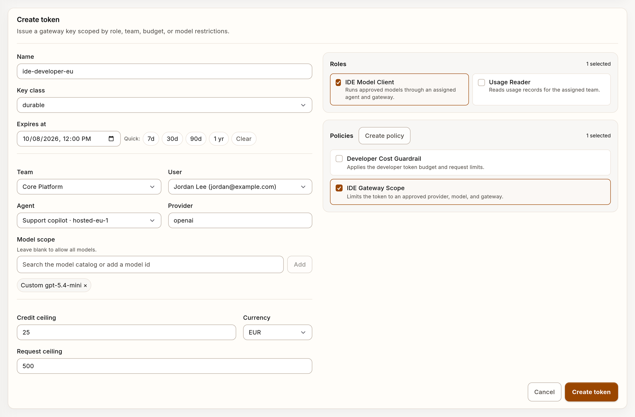Enable the Developer Cost Guardrail policy
The height and width of the screenshot is (417, 635).
339,159
